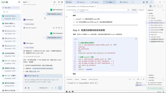Open editor more actions ellipsis
This screenshot has height=93, width=166.
[144, 6]
